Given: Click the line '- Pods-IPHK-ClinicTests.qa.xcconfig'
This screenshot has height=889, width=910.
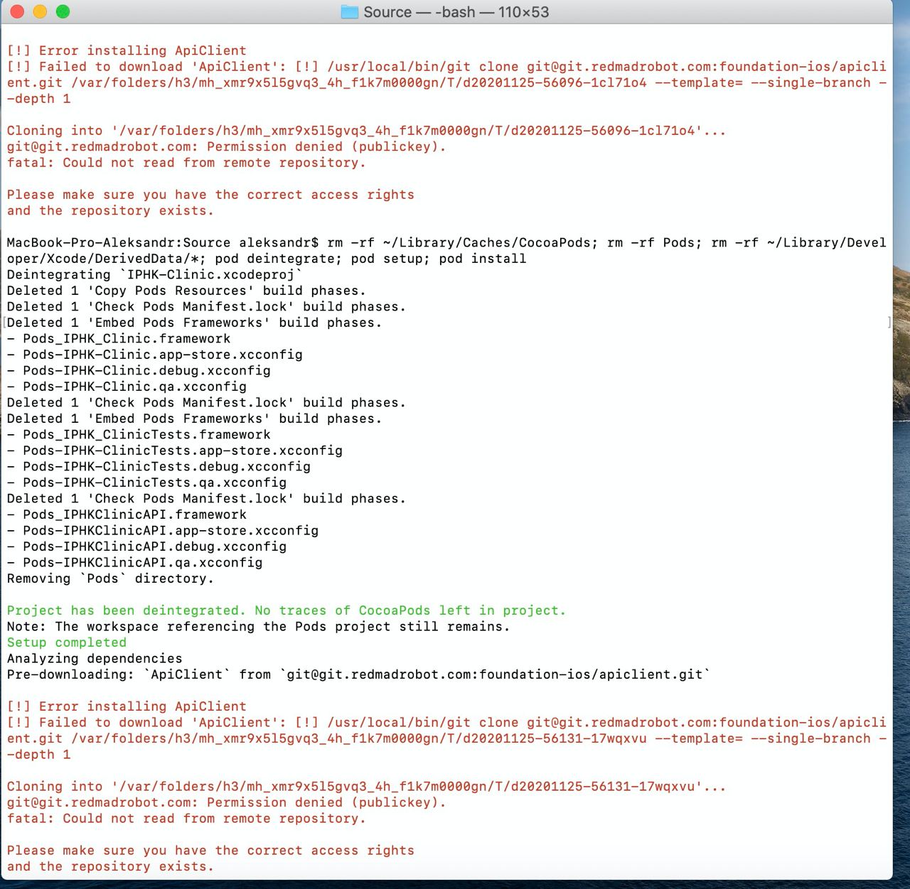Looking at the screenshot, I should (x=146, y=483).
